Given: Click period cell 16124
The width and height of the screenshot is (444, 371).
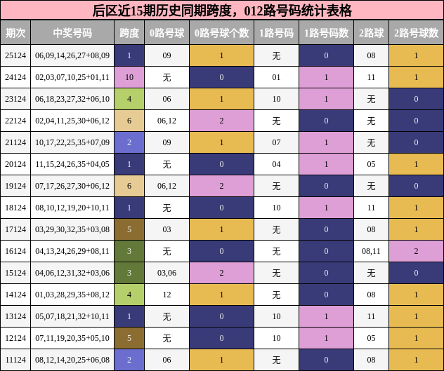Looking at the screenshot, I should pos(15,251).
